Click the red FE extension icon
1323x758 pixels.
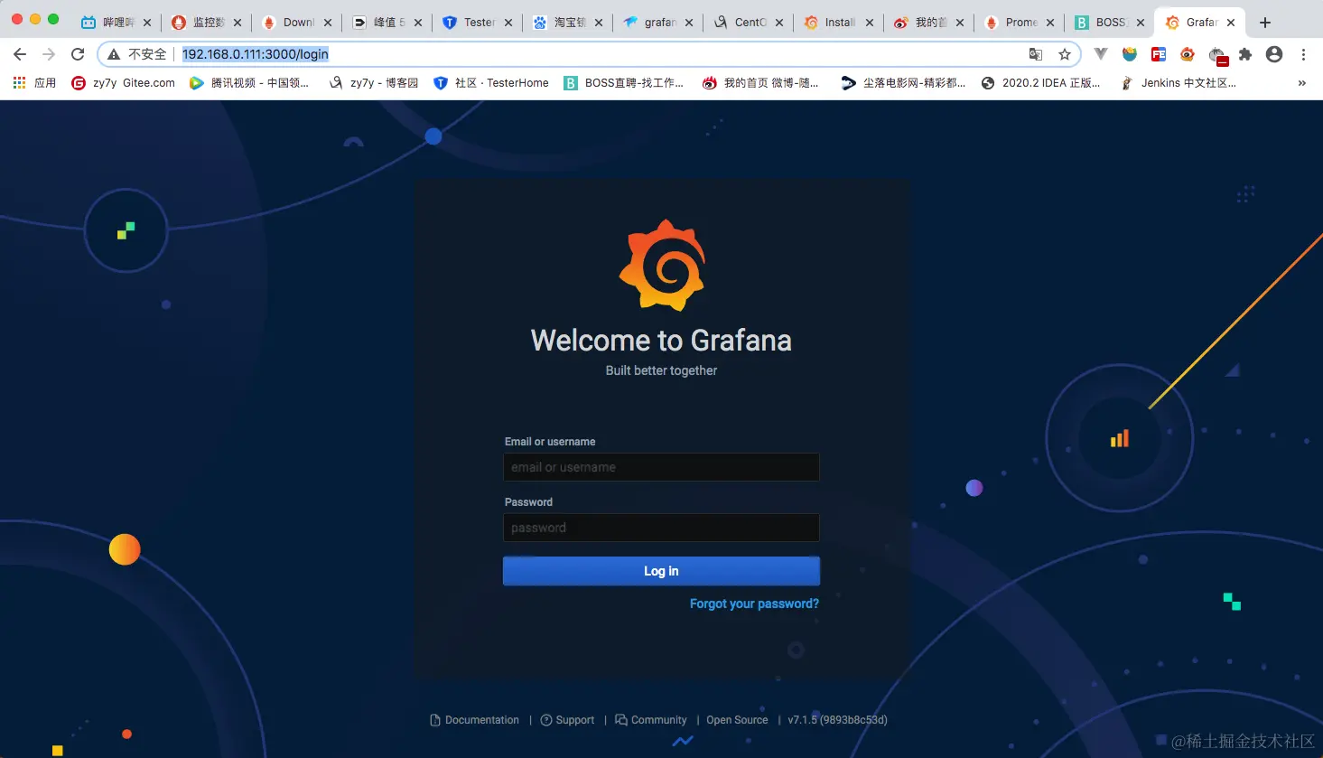coord(1159,54)
